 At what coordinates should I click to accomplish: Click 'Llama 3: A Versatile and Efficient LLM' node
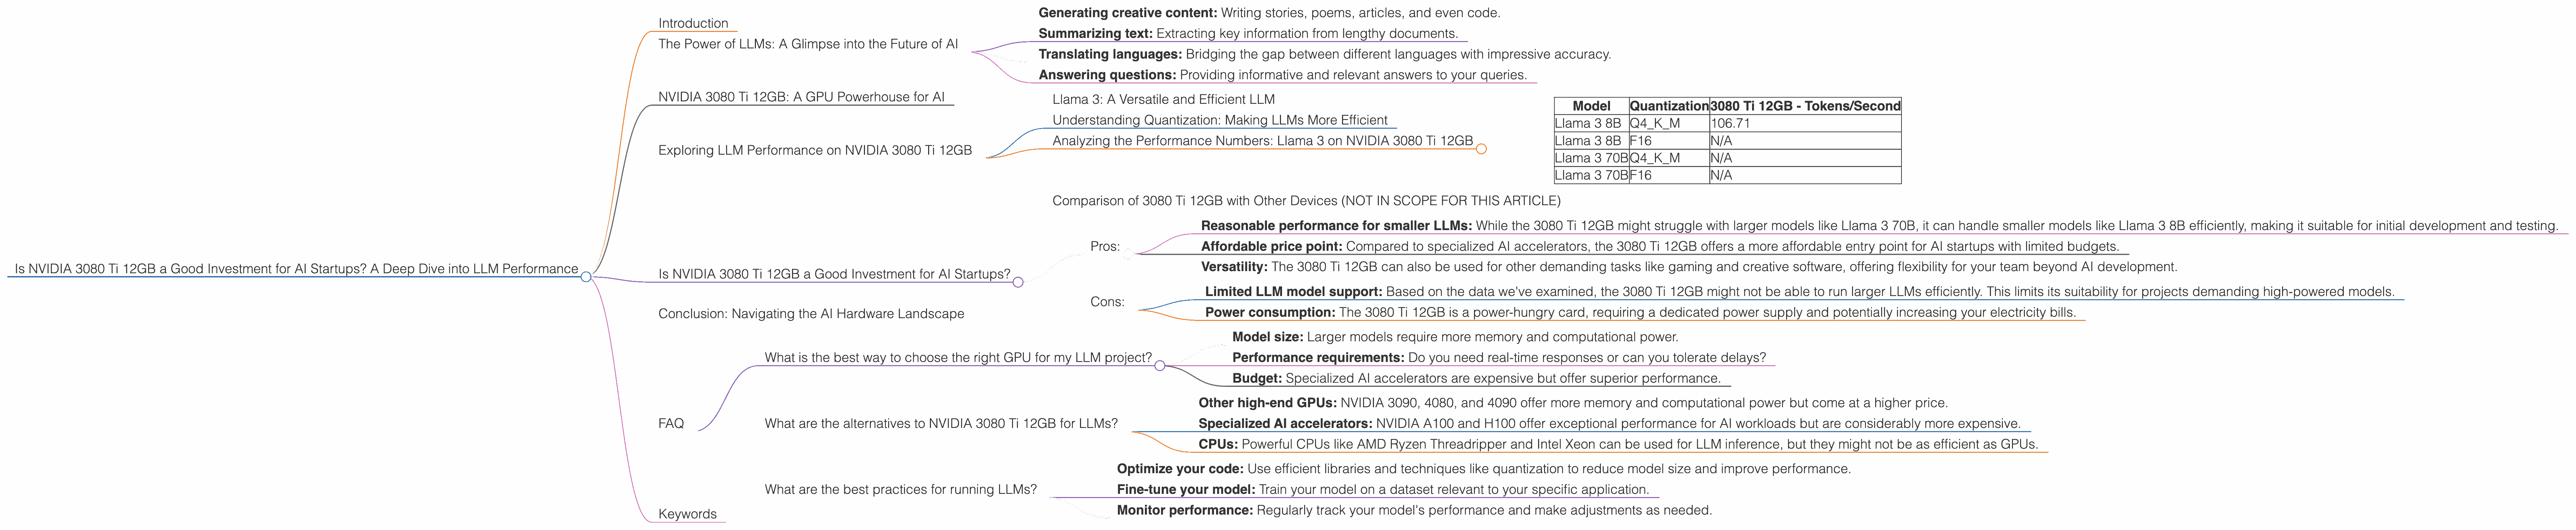coord(1163,99)
